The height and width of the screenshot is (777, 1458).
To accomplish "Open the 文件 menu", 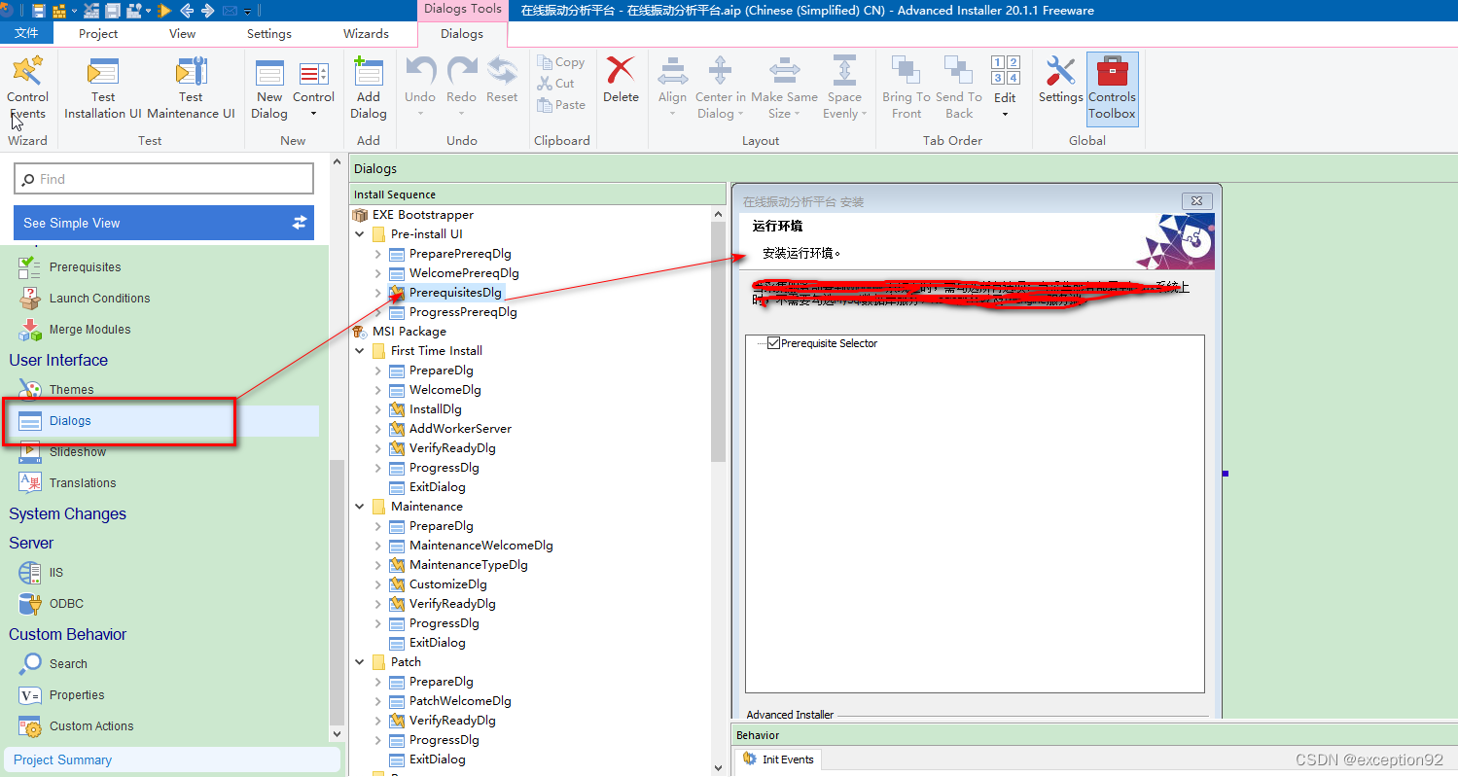I will pyautogui.click(x=27, y=33).
